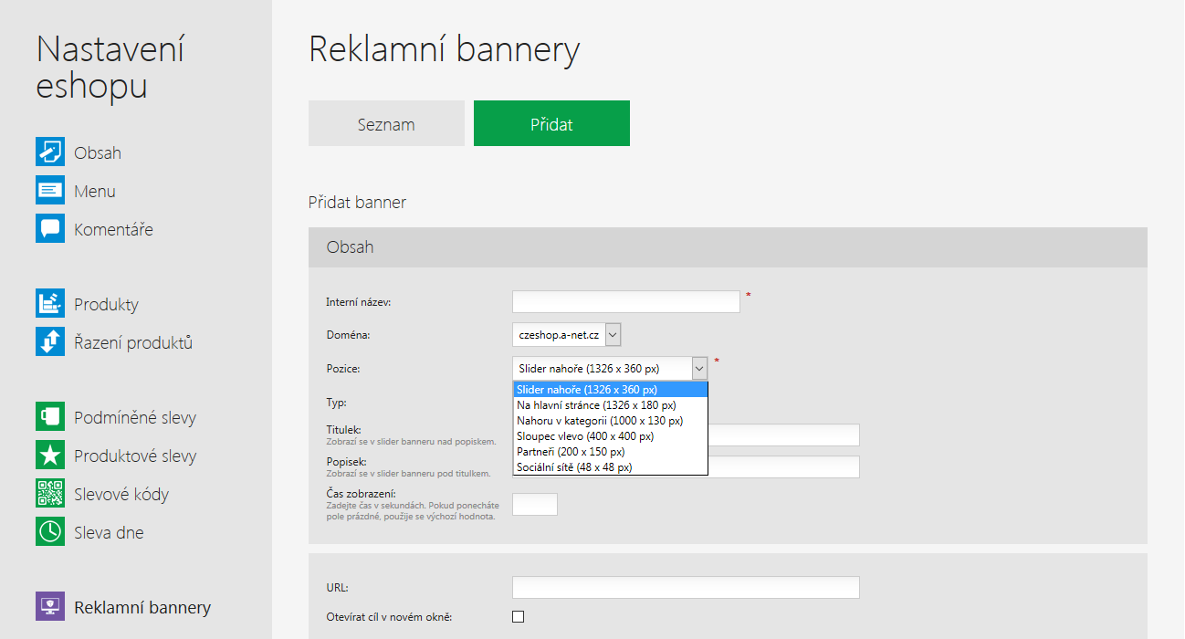The height and width of the screenshot is (639, 1185).
Task: Select the Reklamní bannery monitor icon
Action: (x=50, y=606)
